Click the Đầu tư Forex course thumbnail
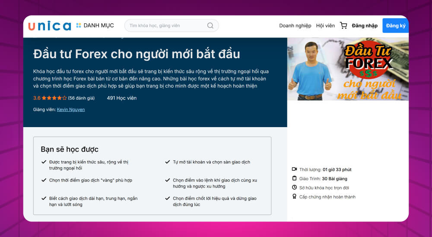This screenshot has width=432, height=237. pyautogui.click(x=348, y=69)
